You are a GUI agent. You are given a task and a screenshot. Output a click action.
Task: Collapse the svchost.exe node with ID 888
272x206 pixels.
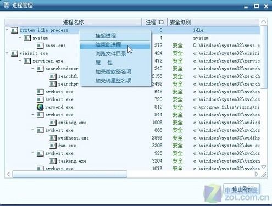pos(33,130)
